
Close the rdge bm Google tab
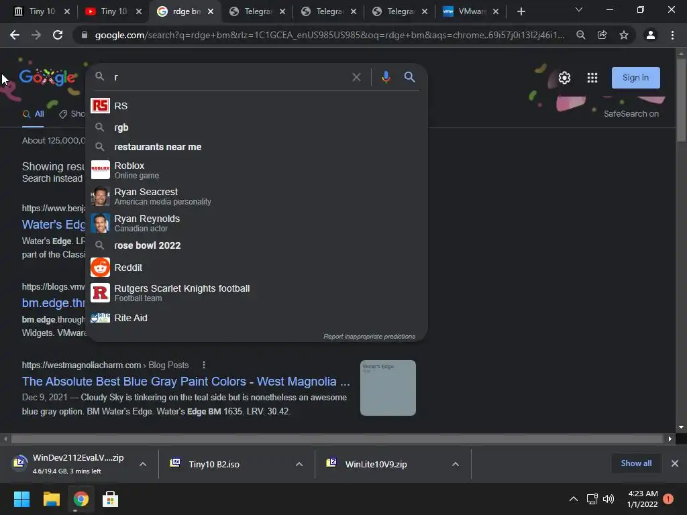[x=211, y=11]
